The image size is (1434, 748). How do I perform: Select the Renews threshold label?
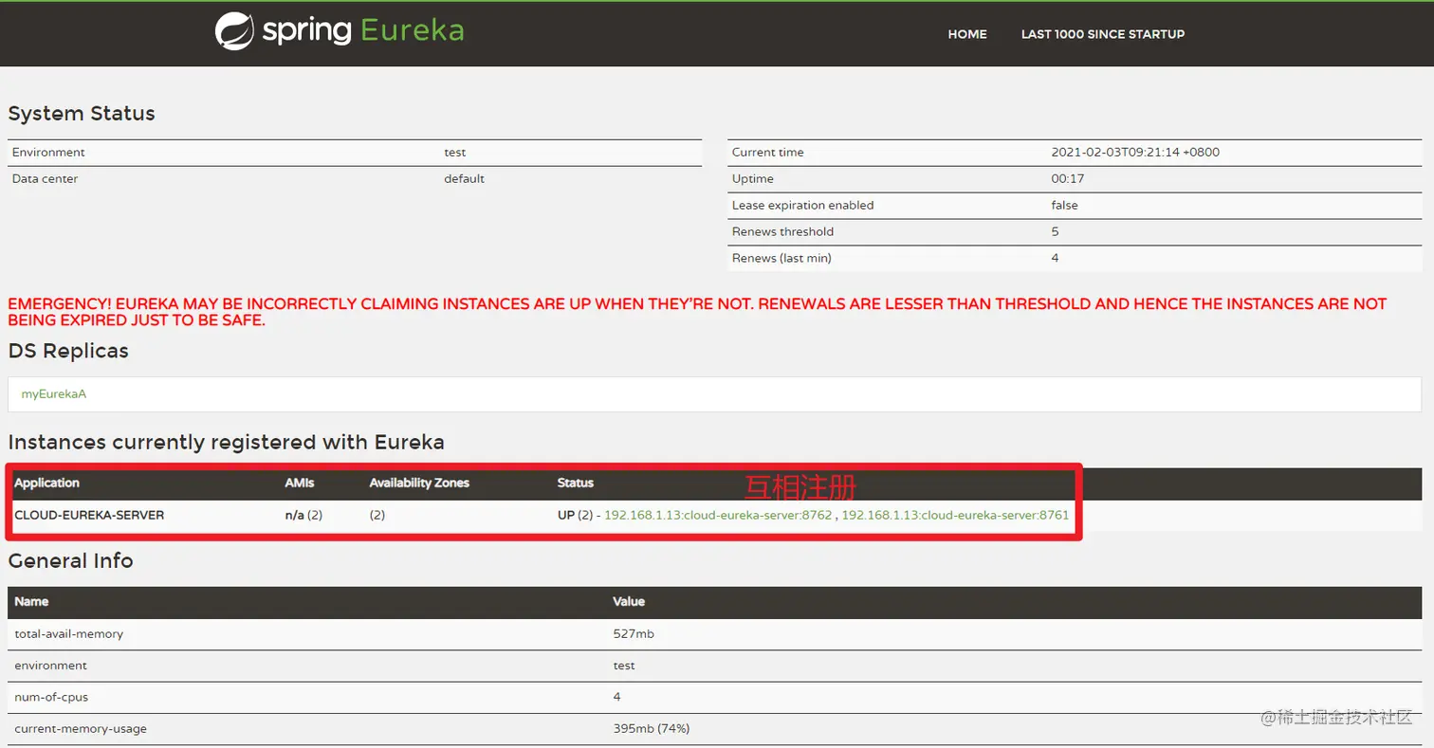(x=782, y=231)
